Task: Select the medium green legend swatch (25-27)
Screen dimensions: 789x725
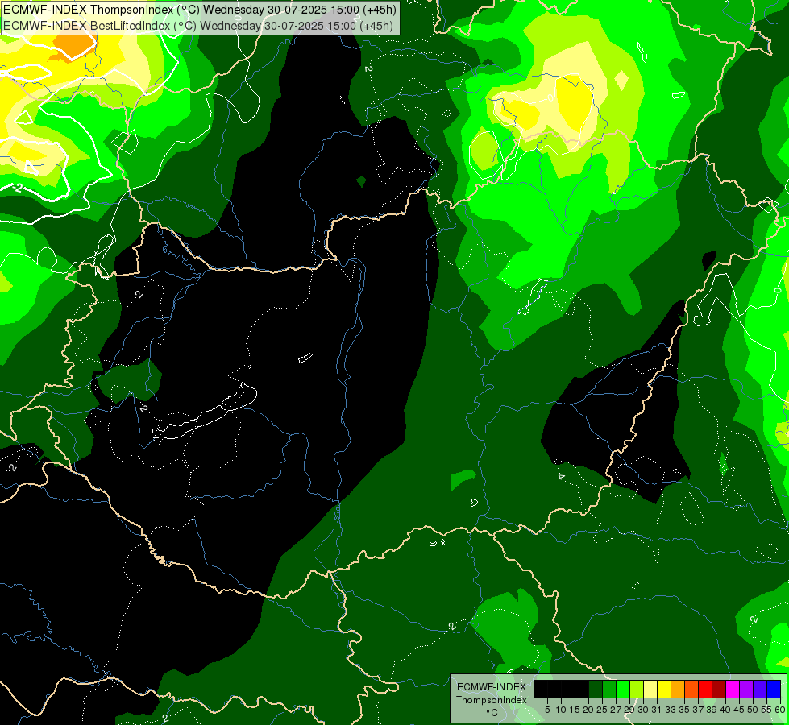Action: point(609,689)
